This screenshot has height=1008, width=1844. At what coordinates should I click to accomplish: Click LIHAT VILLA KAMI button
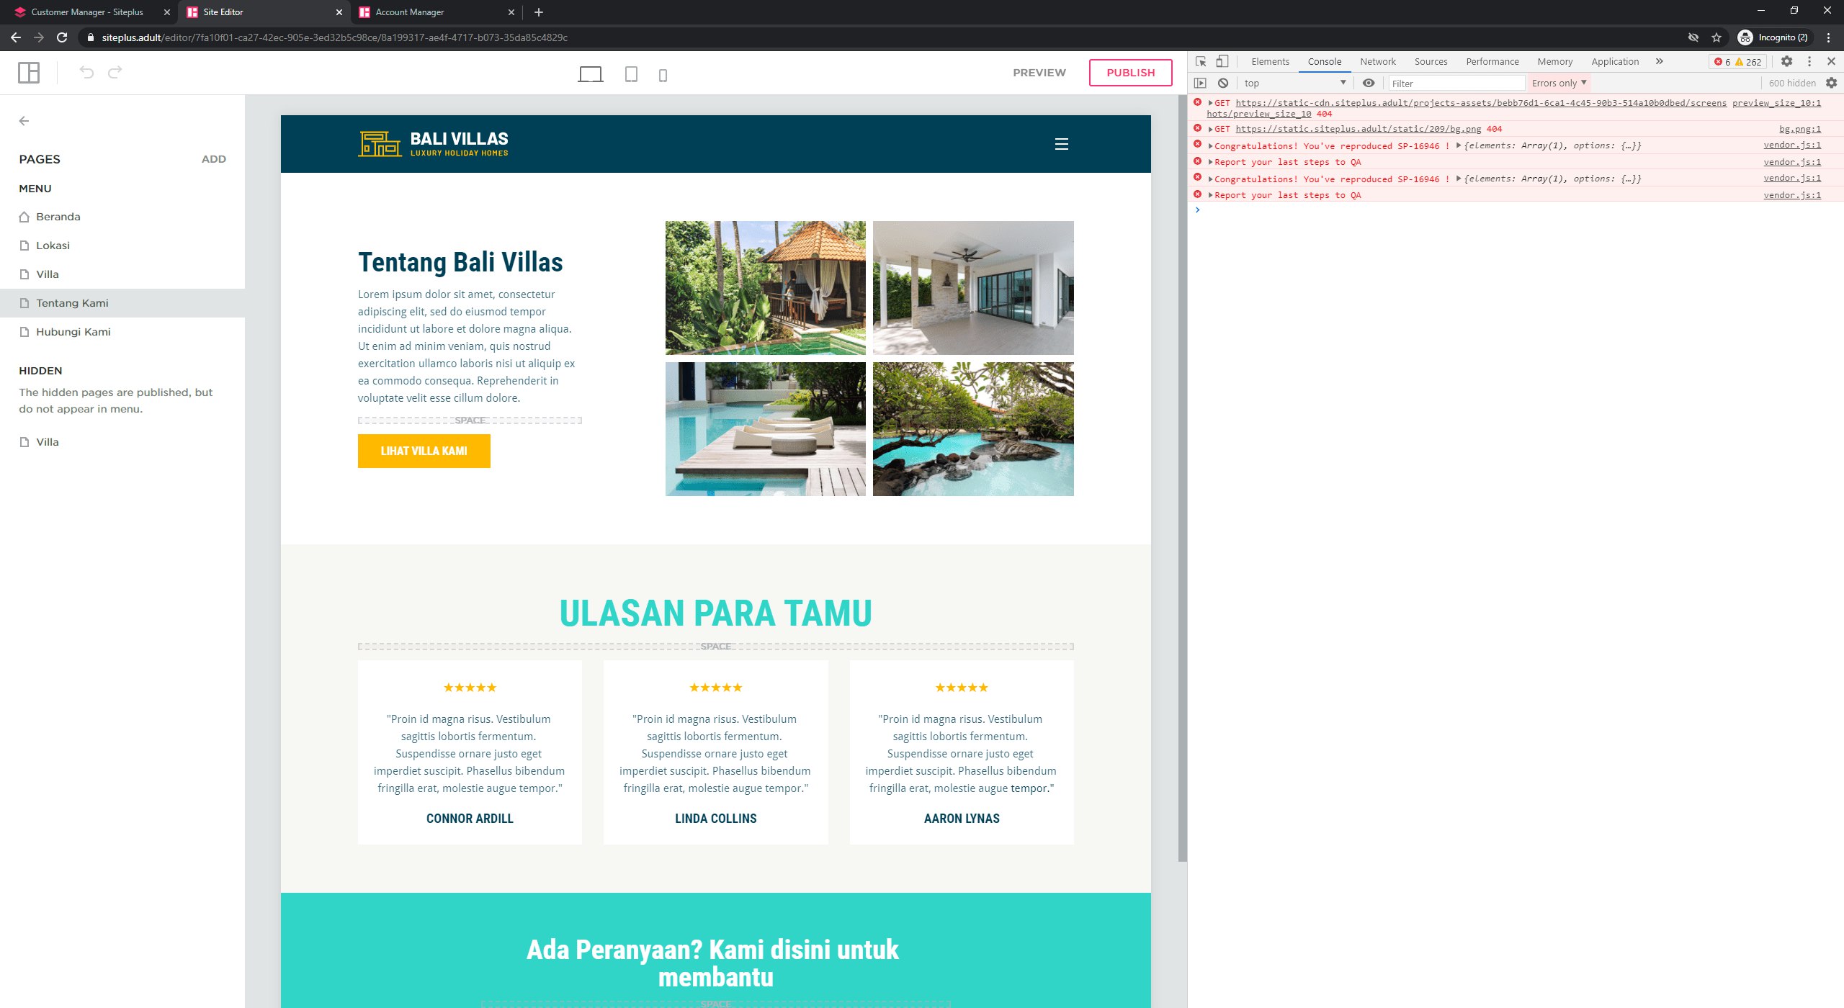[424, 451]
